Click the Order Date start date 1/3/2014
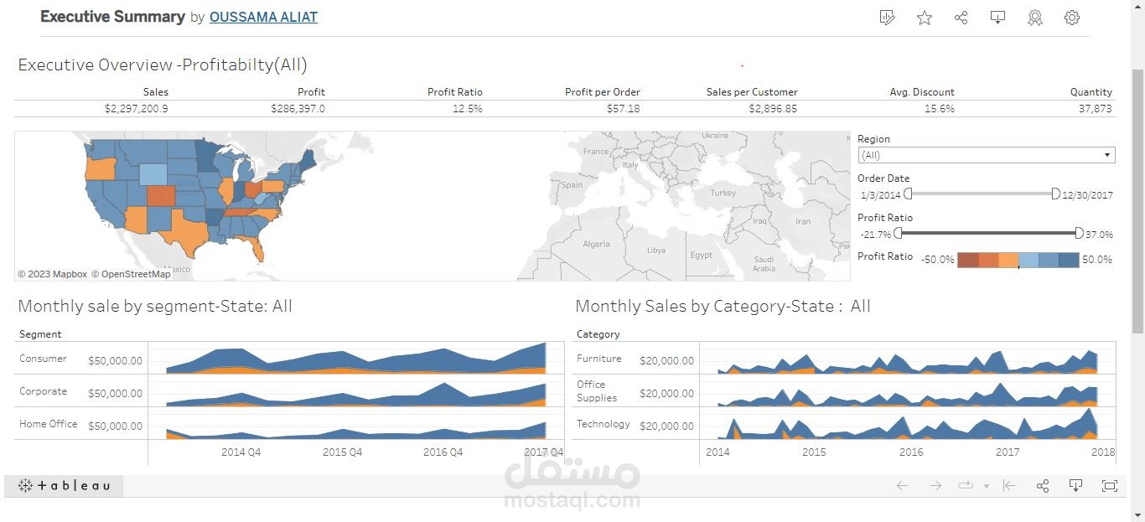The width and height of the screenshot is (1145, 522). coord(880,195)
